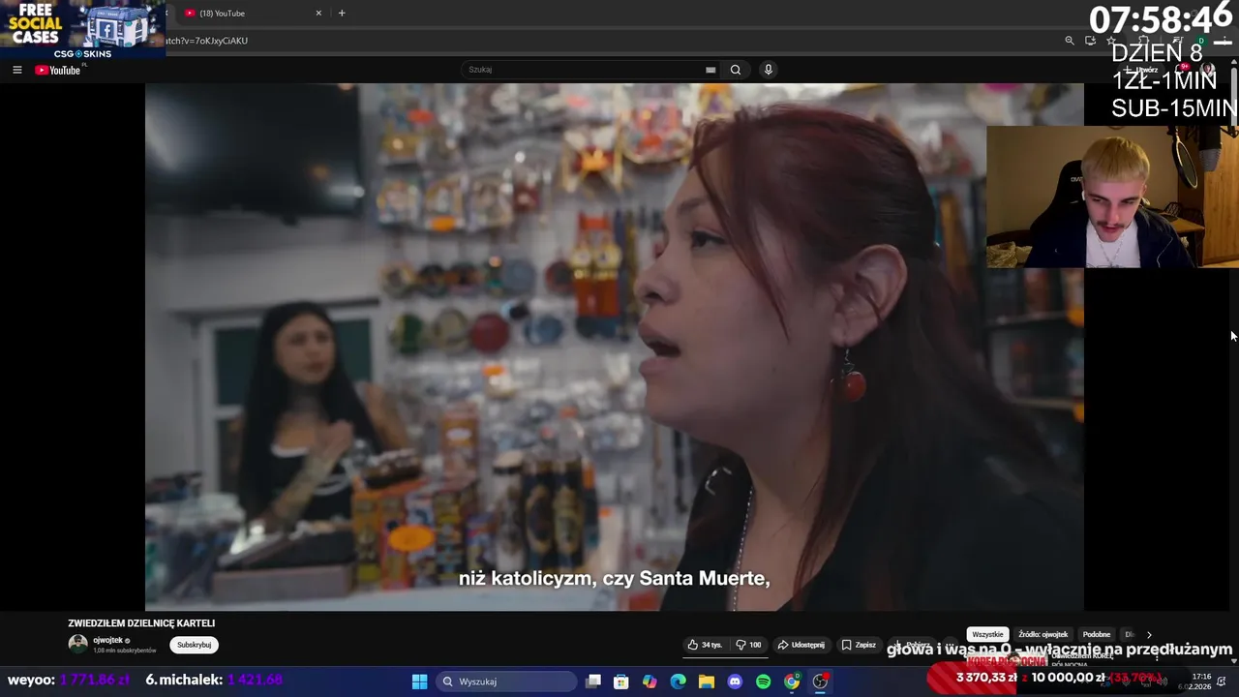
Task: Open the Udostępnij share button
Action: (801, 645)
